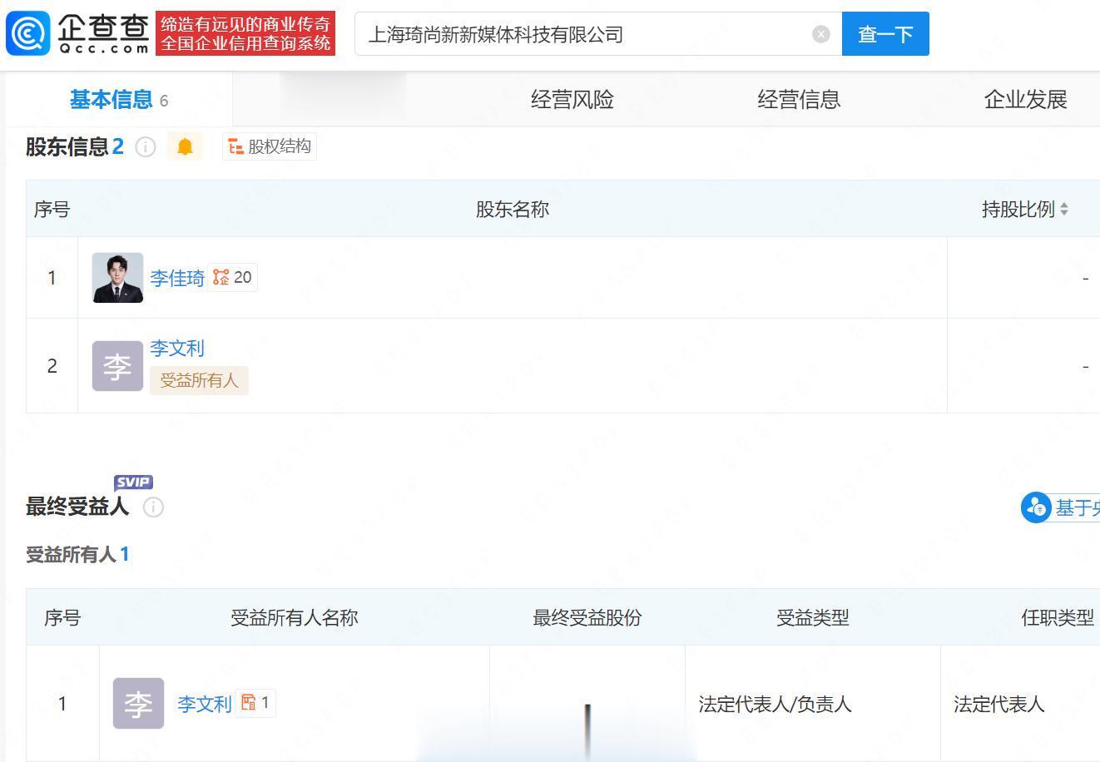The image size is (1100, 762).
Task: Click the 受益所有人 tag under 李文利
Action: [199, 380]
